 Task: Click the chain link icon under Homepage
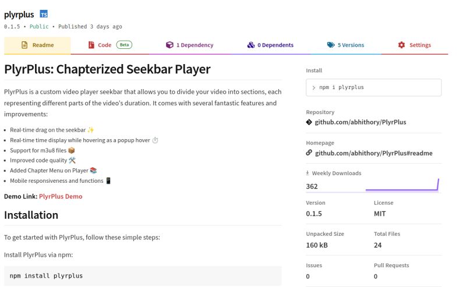click(x=309, y=153)
